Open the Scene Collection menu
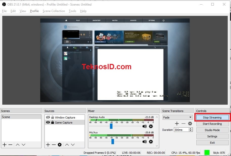 click(x=54, y=11)
